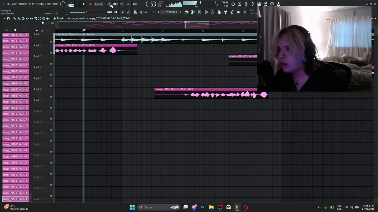This screenshot has width=378, height=212.
Task: Toggle the overdub (blend recording) icon
Action: pyautogui.click(x=128, y=4)
